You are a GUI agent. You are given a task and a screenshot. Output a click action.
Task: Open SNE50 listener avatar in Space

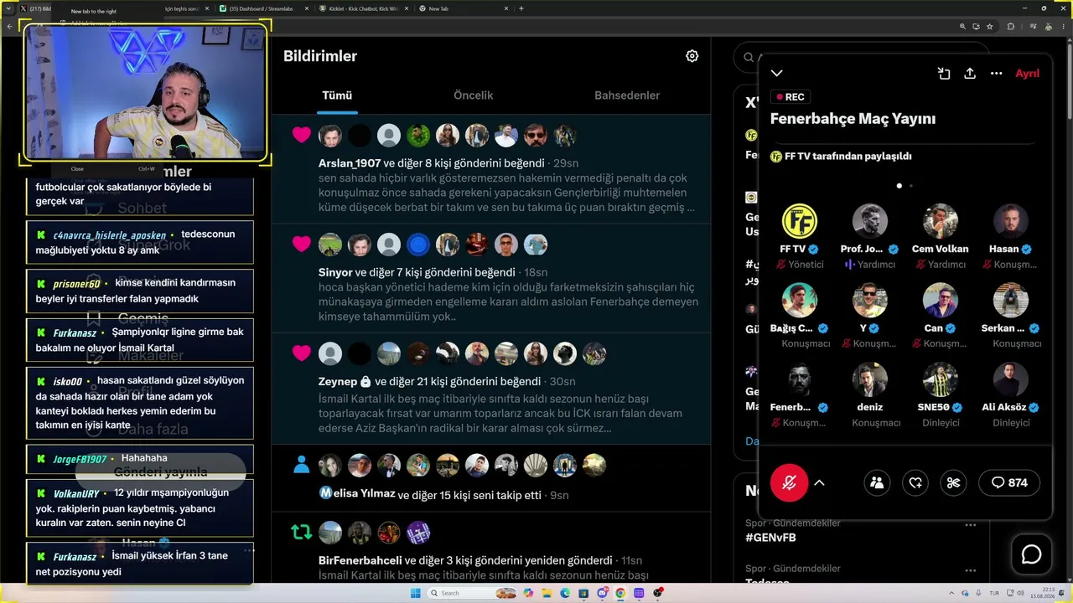coord(941,380)
